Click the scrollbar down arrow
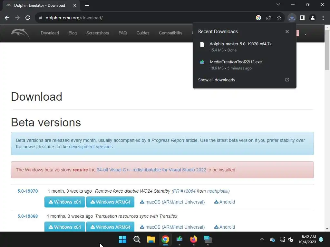The height and width of the screenshot is (247, 330). click(x=327, y=229)
